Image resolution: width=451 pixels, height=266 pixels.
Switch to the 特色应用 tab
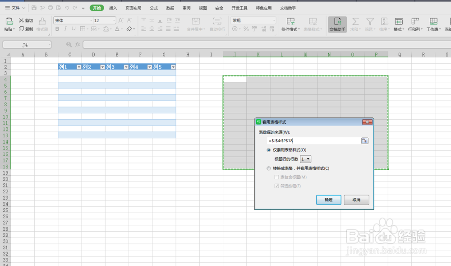click(263, 8)
